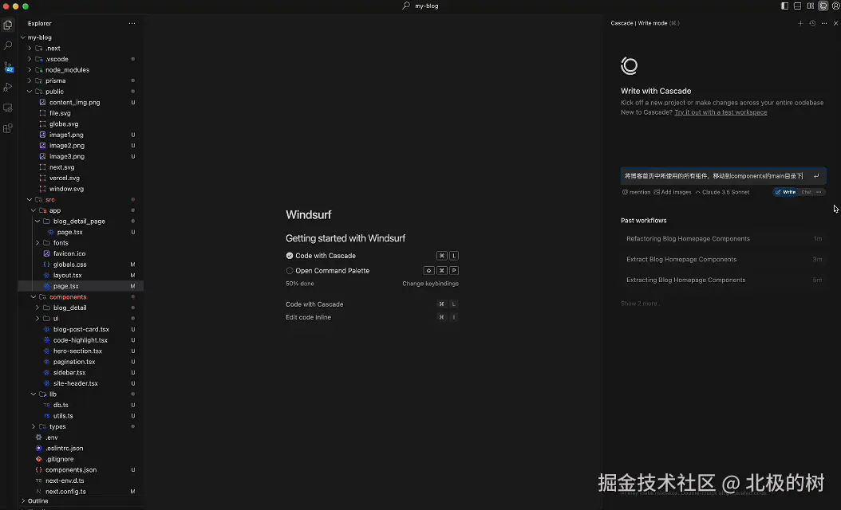
Task: Open Refactoring Blog Homepage Components workflow
Action: tap(724, 239)
